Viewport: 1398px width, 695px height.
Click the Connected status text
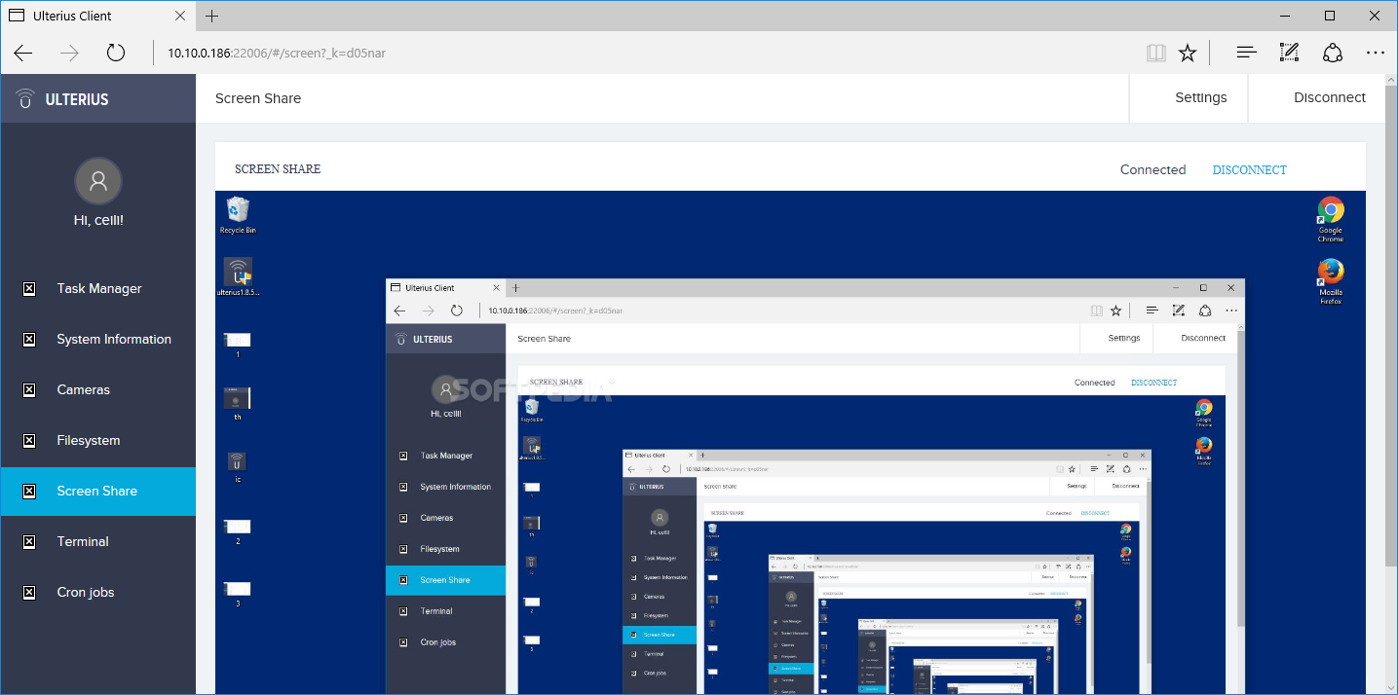coord(1152,169)
